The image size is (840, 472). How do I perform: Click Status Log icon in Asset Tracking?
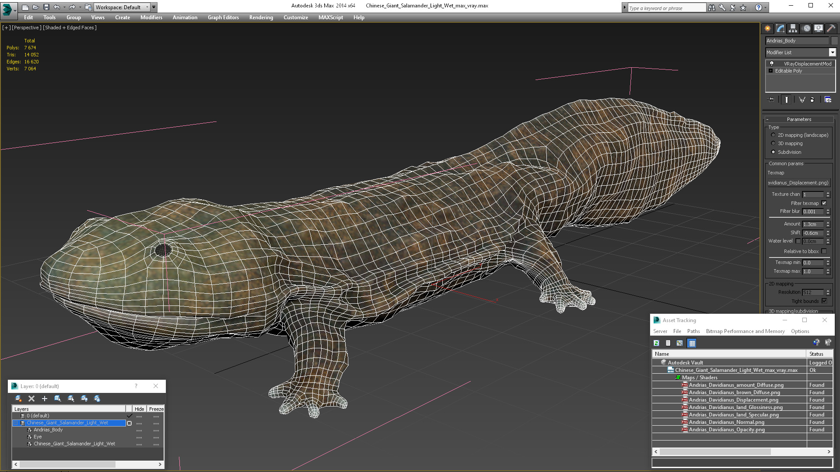click(668, 343)
